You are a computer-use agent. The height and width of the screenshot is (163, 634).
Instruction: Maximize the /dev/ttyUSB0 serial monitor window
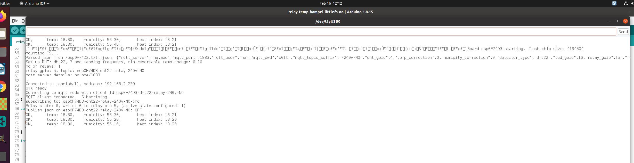(x=617, y=21)
